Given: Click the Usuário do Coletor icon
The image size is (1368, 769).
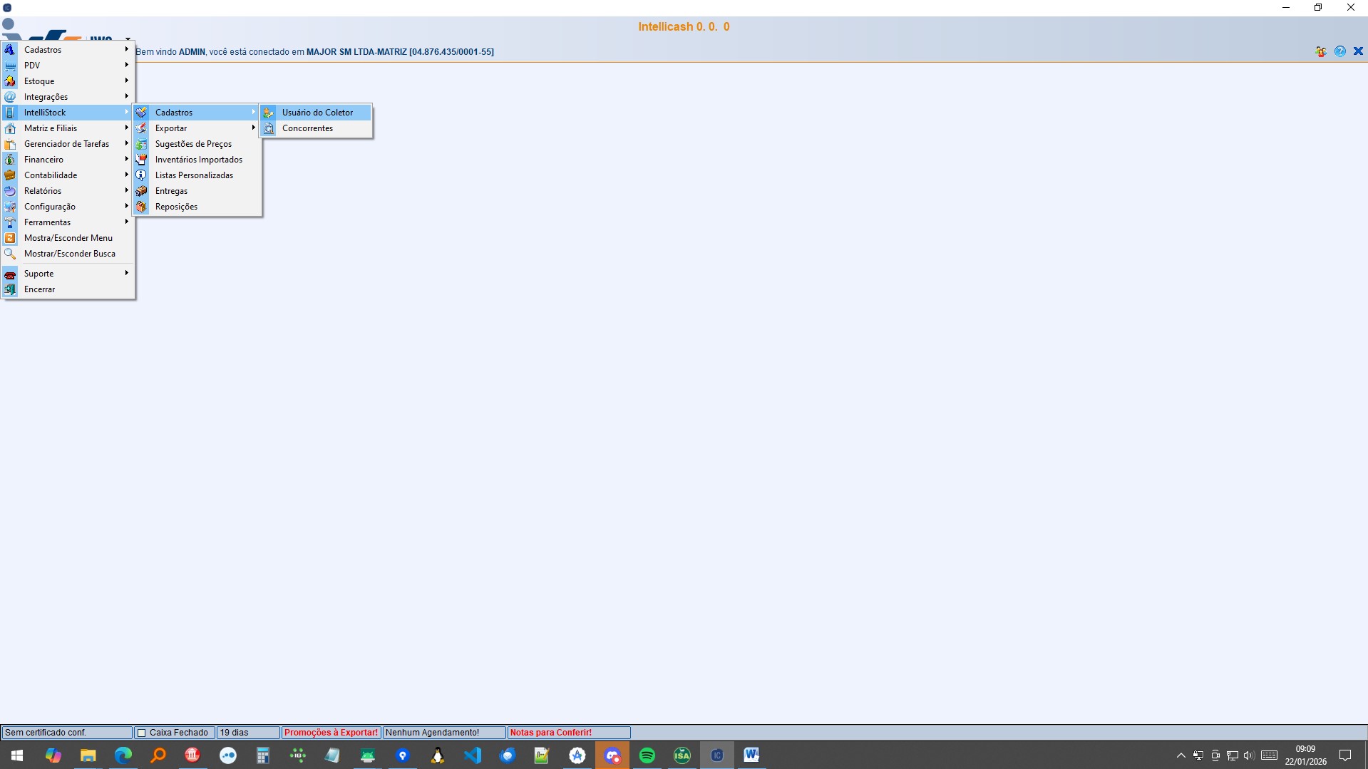Looking at the screenshot, I should (x=269, y=113).
